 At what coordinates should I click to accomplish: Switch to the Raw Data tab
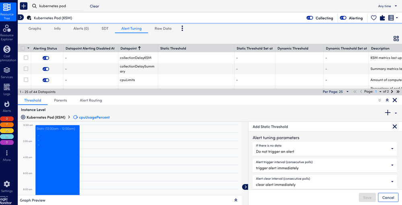(x=163, y=28)
